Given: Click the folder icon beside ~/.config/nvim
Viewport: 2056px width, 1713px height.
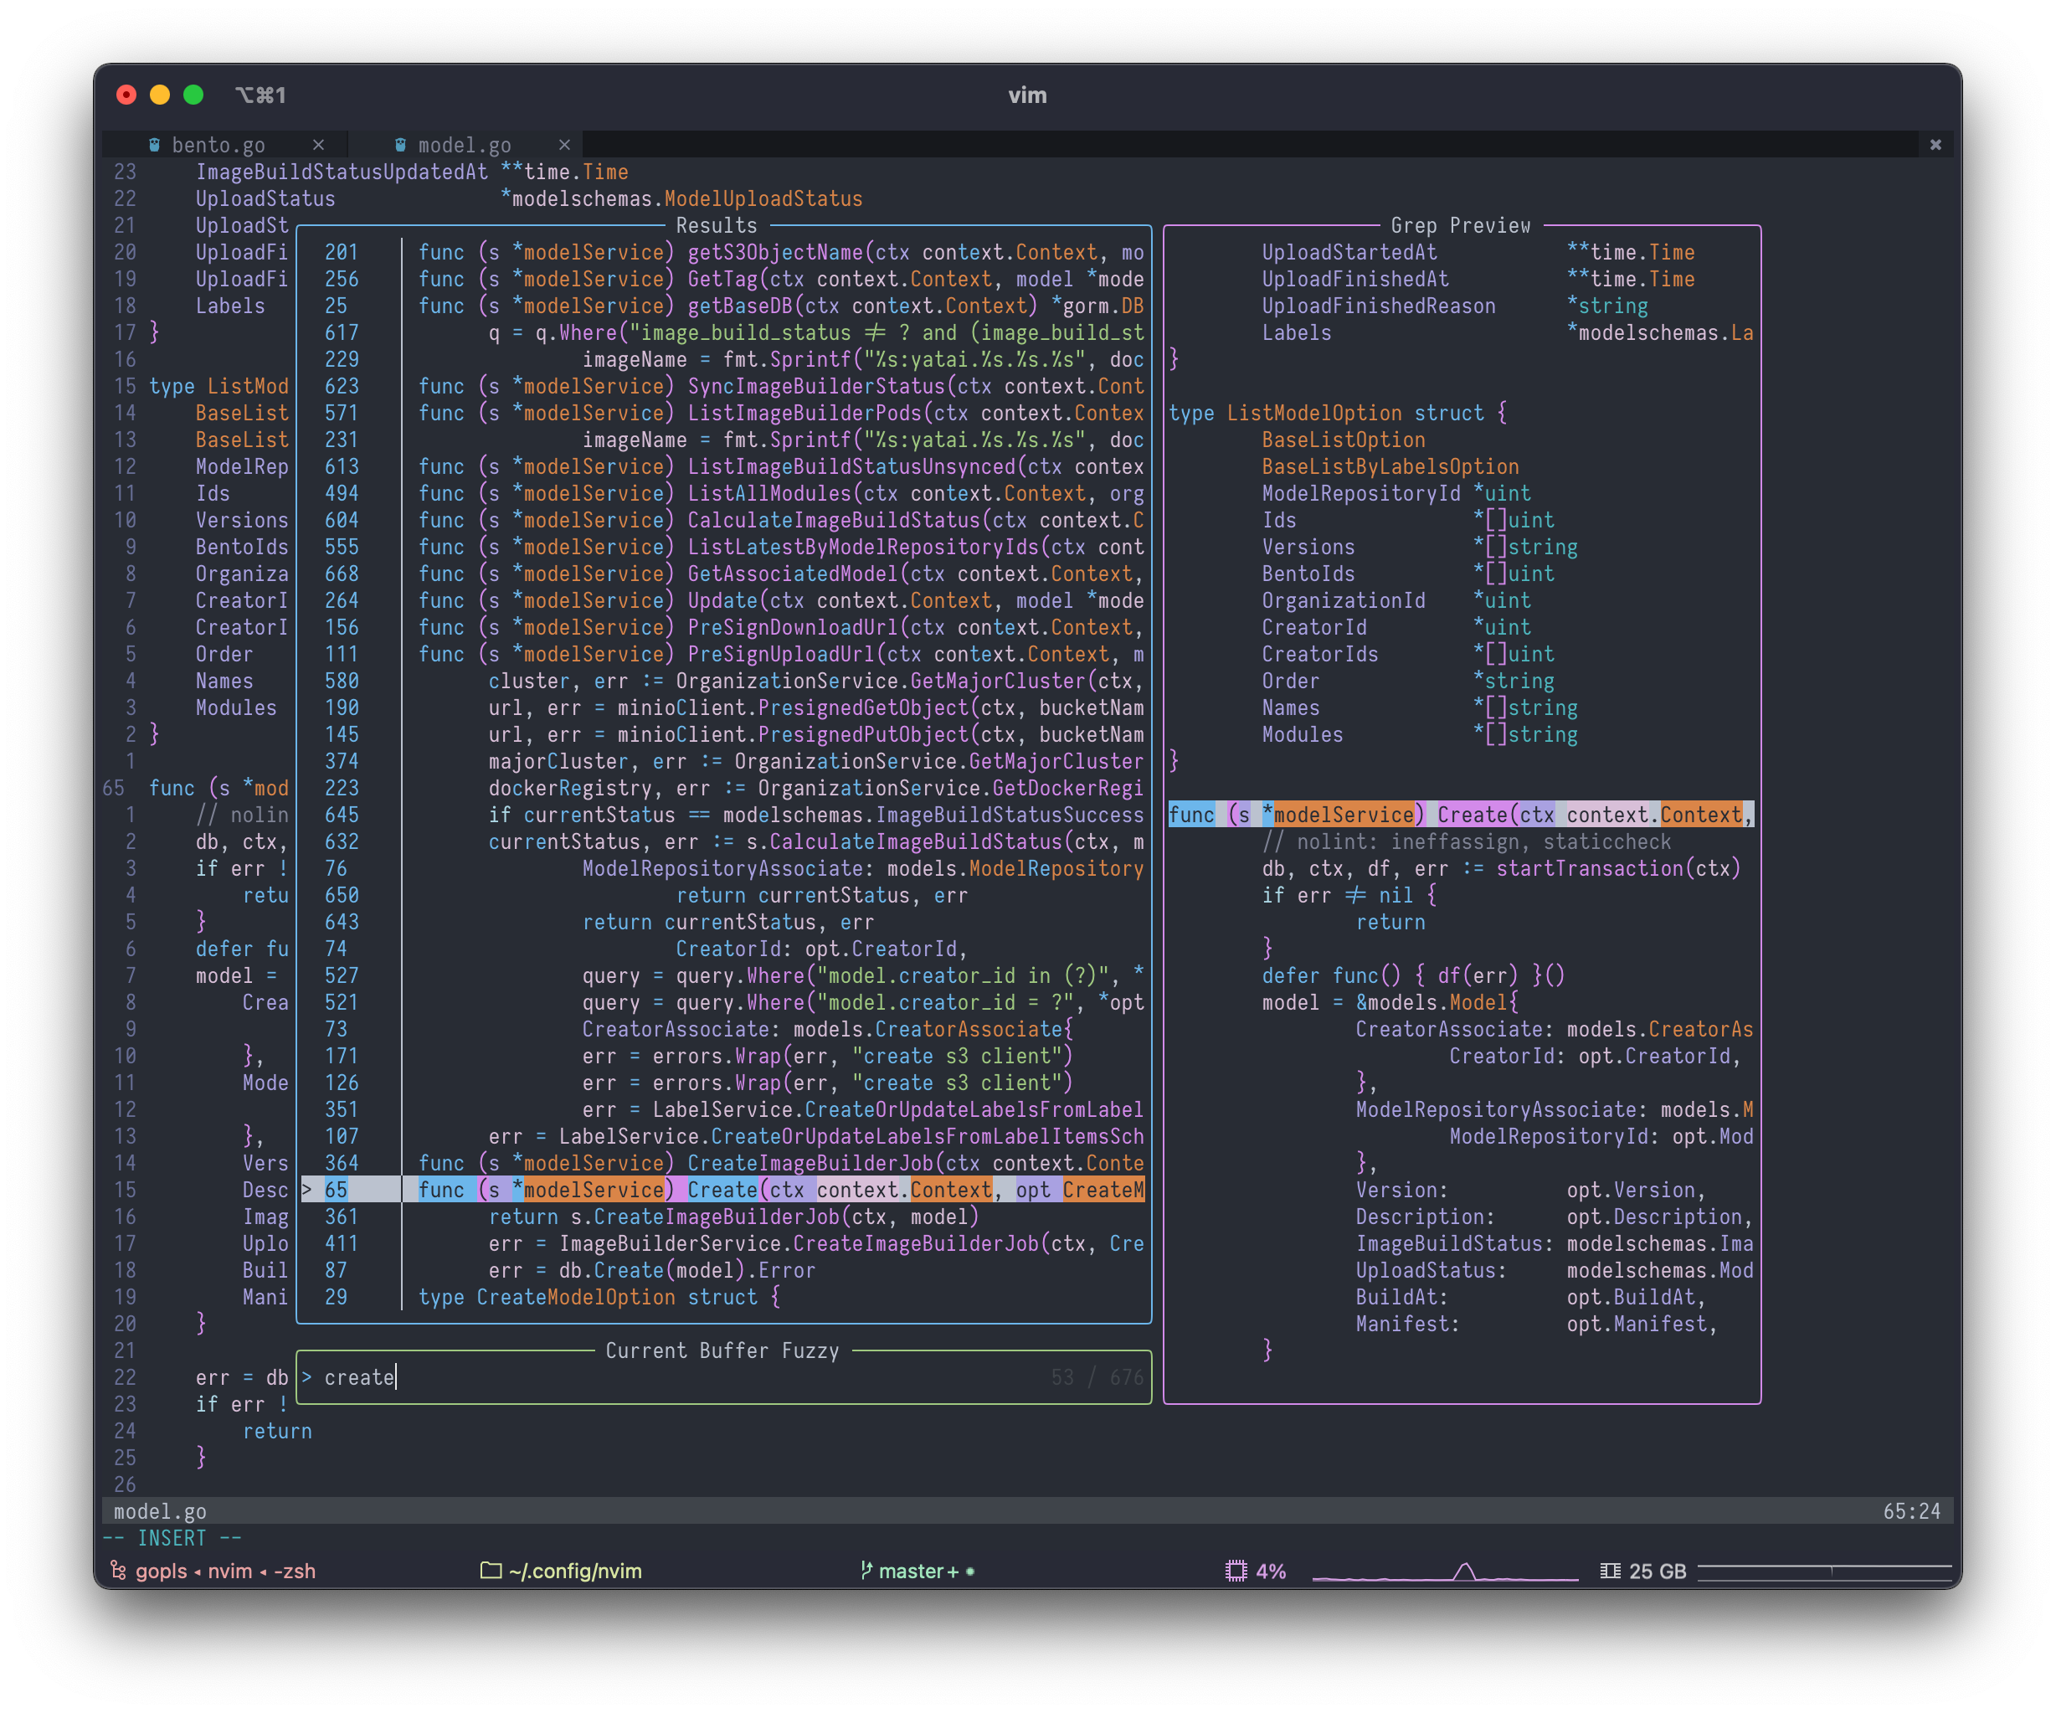Looking at the screenshot, I should coord(490,1570).
